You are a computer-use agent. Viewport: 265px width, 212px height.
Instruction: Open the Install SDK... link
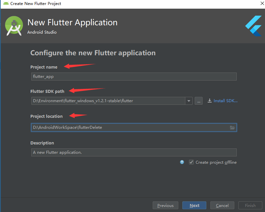pyautogui.click(x=225, y=101)
